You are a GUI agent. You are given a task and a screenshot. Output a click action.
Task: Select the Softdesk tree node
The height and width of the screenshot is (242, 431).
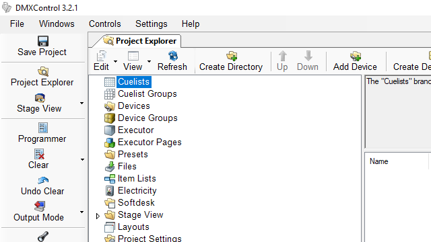(136, 202)
